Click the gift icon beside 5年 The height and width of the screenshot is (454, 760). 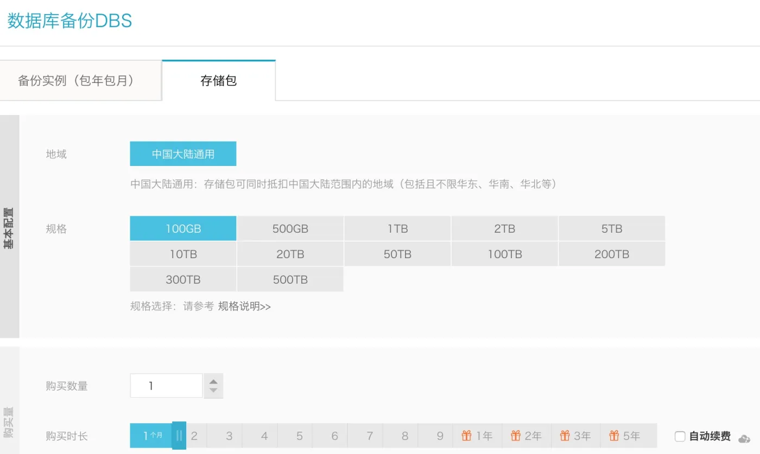coord(615,436)
